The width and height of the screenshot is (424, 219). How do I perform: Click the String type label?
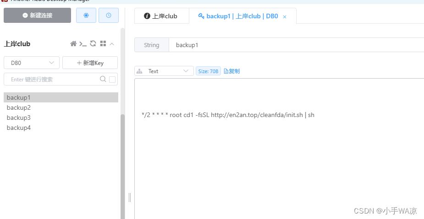coord(152,45)
